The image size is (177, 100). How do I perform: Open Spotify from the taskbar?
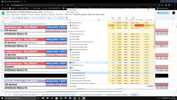click(61, 98)
